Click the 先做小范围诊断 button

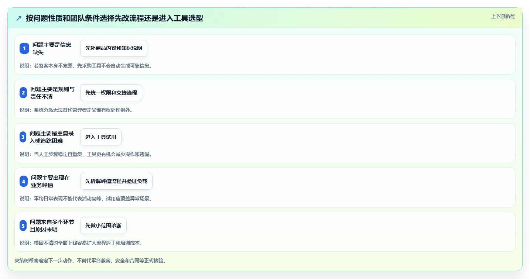coord(103,225)
